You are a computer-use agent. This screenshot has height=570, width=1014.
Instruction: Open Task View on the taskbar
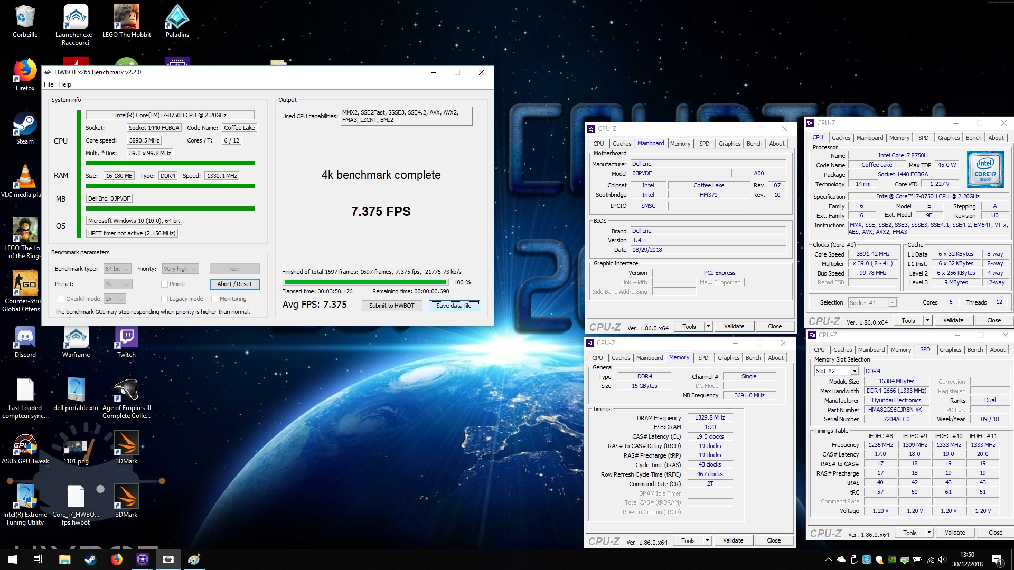point(38,559)
